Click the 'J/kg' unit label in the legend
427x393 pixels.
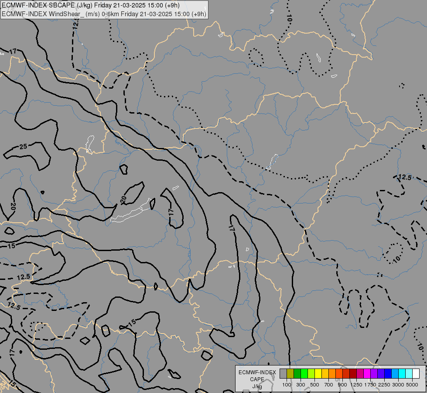(x=257, y=386)
